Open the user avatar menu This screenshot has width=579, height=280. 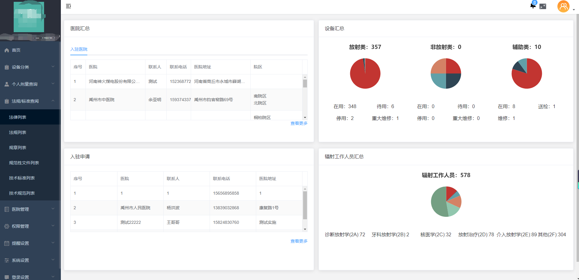click(563, 6)
